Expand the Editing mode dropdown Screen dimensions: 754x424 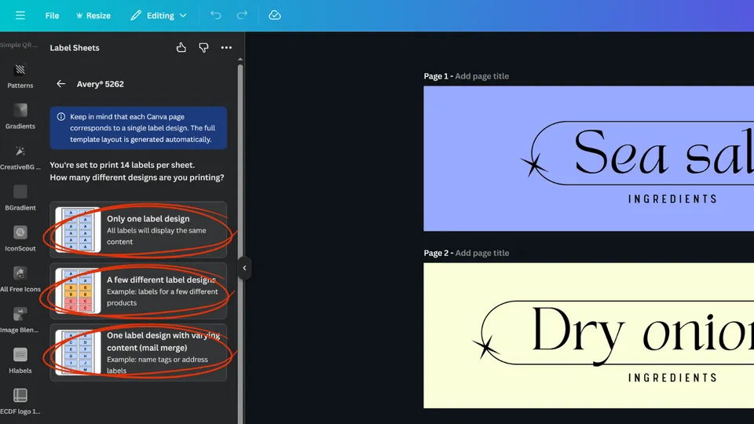[x=159, y=16]
